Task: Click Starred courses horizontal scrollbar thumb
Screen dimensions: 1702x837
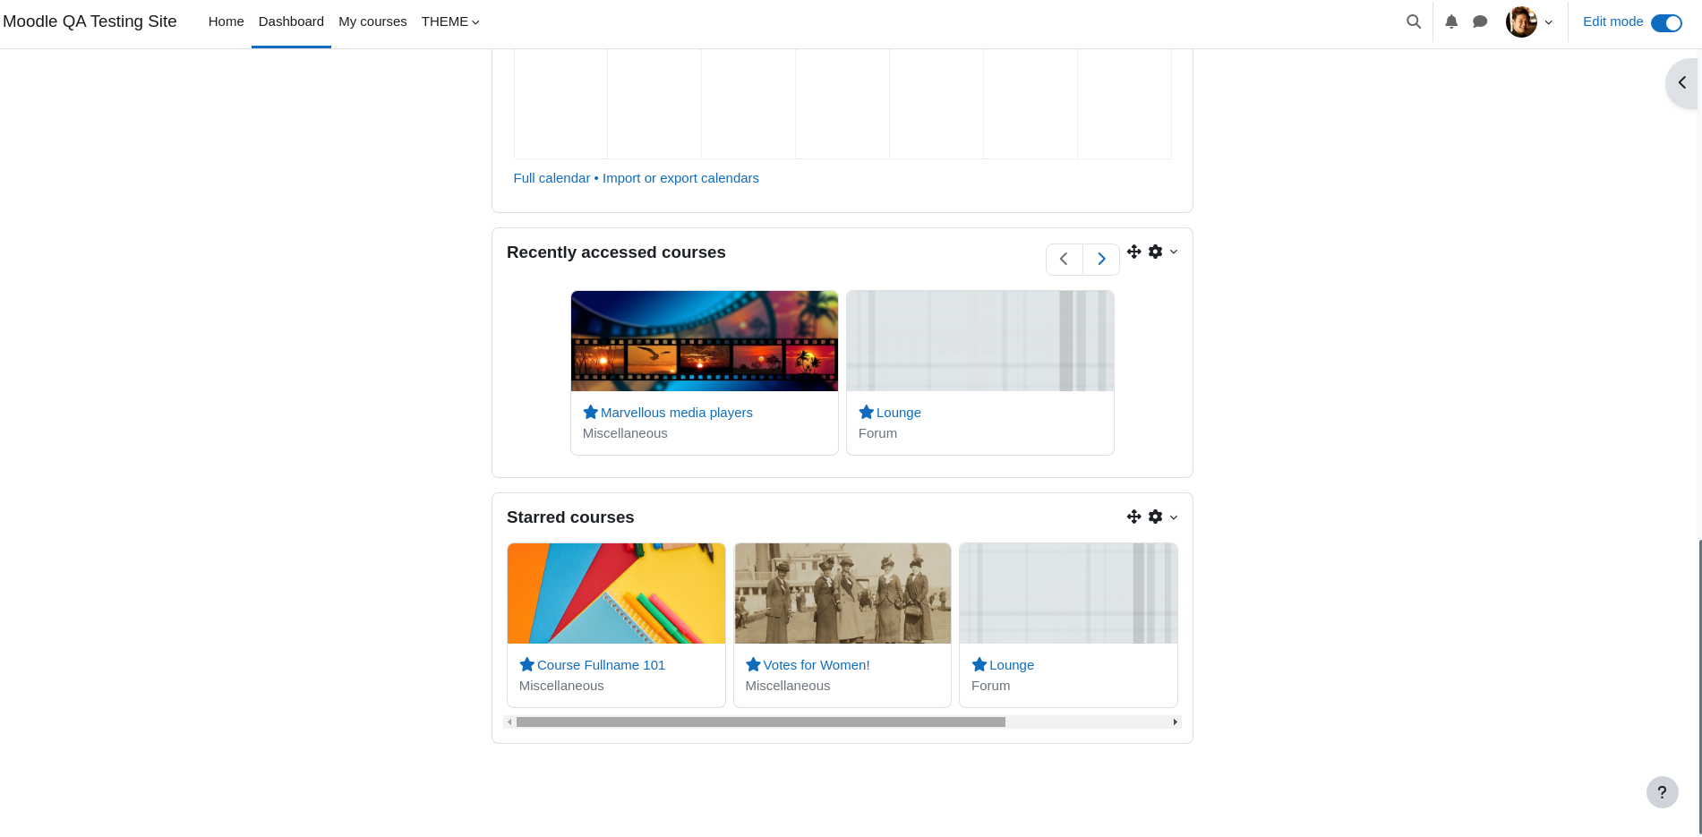Action: [761, 722]
